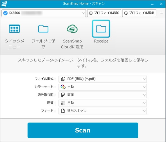The height and width of the screenshot is (142, 166).
Task: Click the プロファイル追加 button
Action: pyautogui.click(x=104, y=13)
